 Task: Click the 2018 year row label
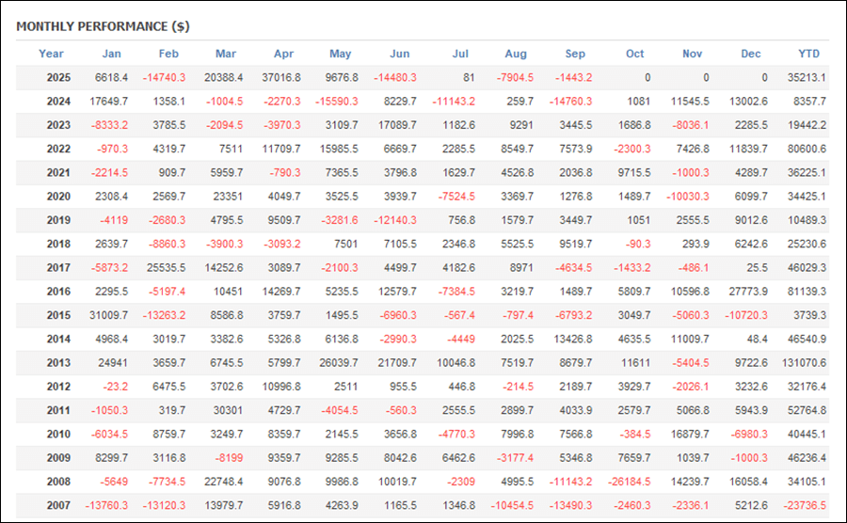58,244
